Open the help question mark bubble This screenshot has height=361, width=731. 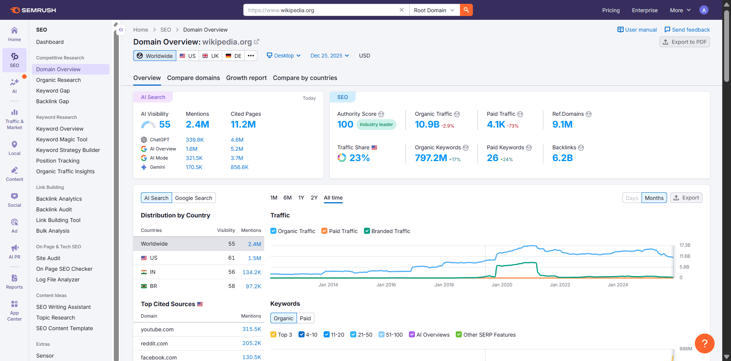(x=705, y=343)
